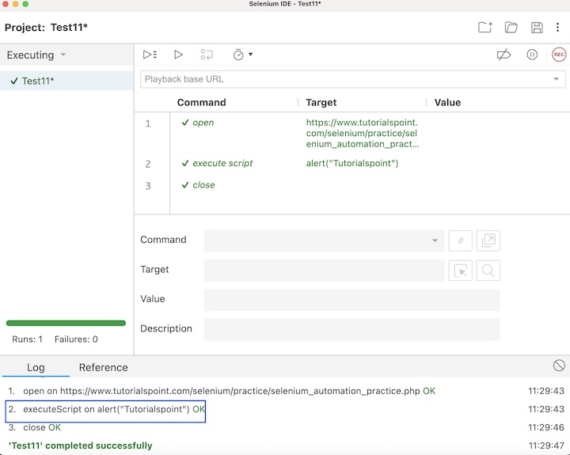Start recording with the REC button

pos(559,55)
